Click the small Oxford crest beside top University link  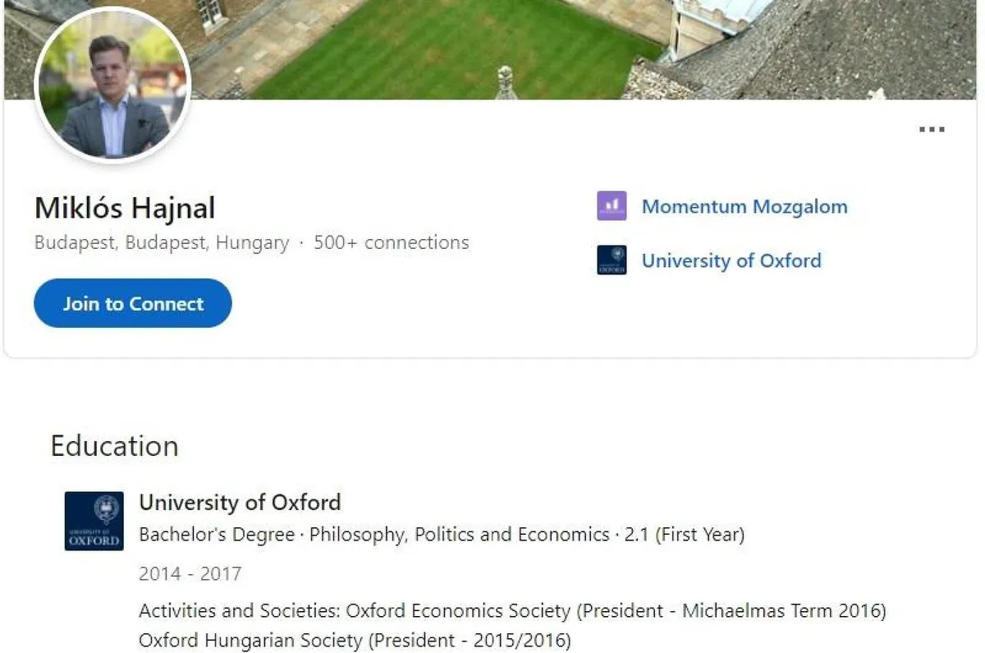[x=612, y=260]
